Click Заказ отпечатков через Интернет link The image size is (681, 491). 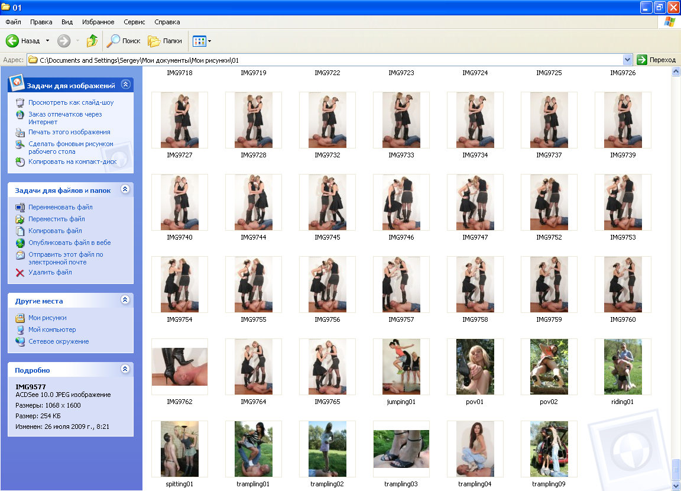coord(65,118)
